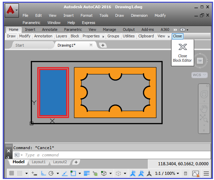Viewport: 214px width, 180px height.
Task: Click the object snap square icon
Action: tap(73, 173)
